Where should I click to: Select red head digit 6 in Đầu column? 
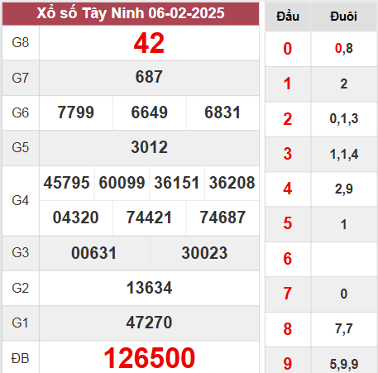coord(288,259)
